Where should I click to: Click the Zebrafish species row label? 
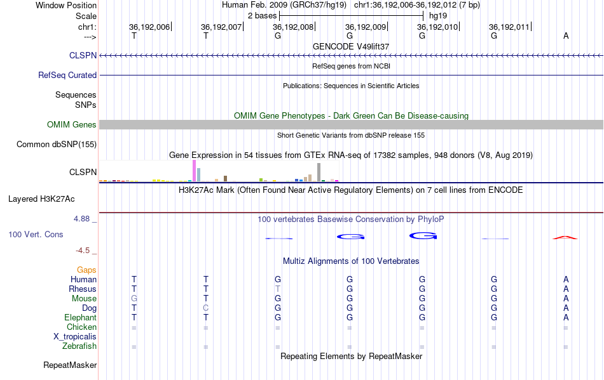click(x=79, y=346)
